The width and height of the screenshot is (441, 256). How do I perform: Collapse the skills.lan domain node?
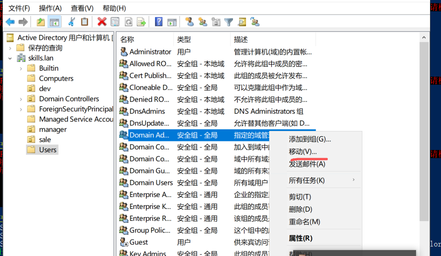click(x=10, y=58)
